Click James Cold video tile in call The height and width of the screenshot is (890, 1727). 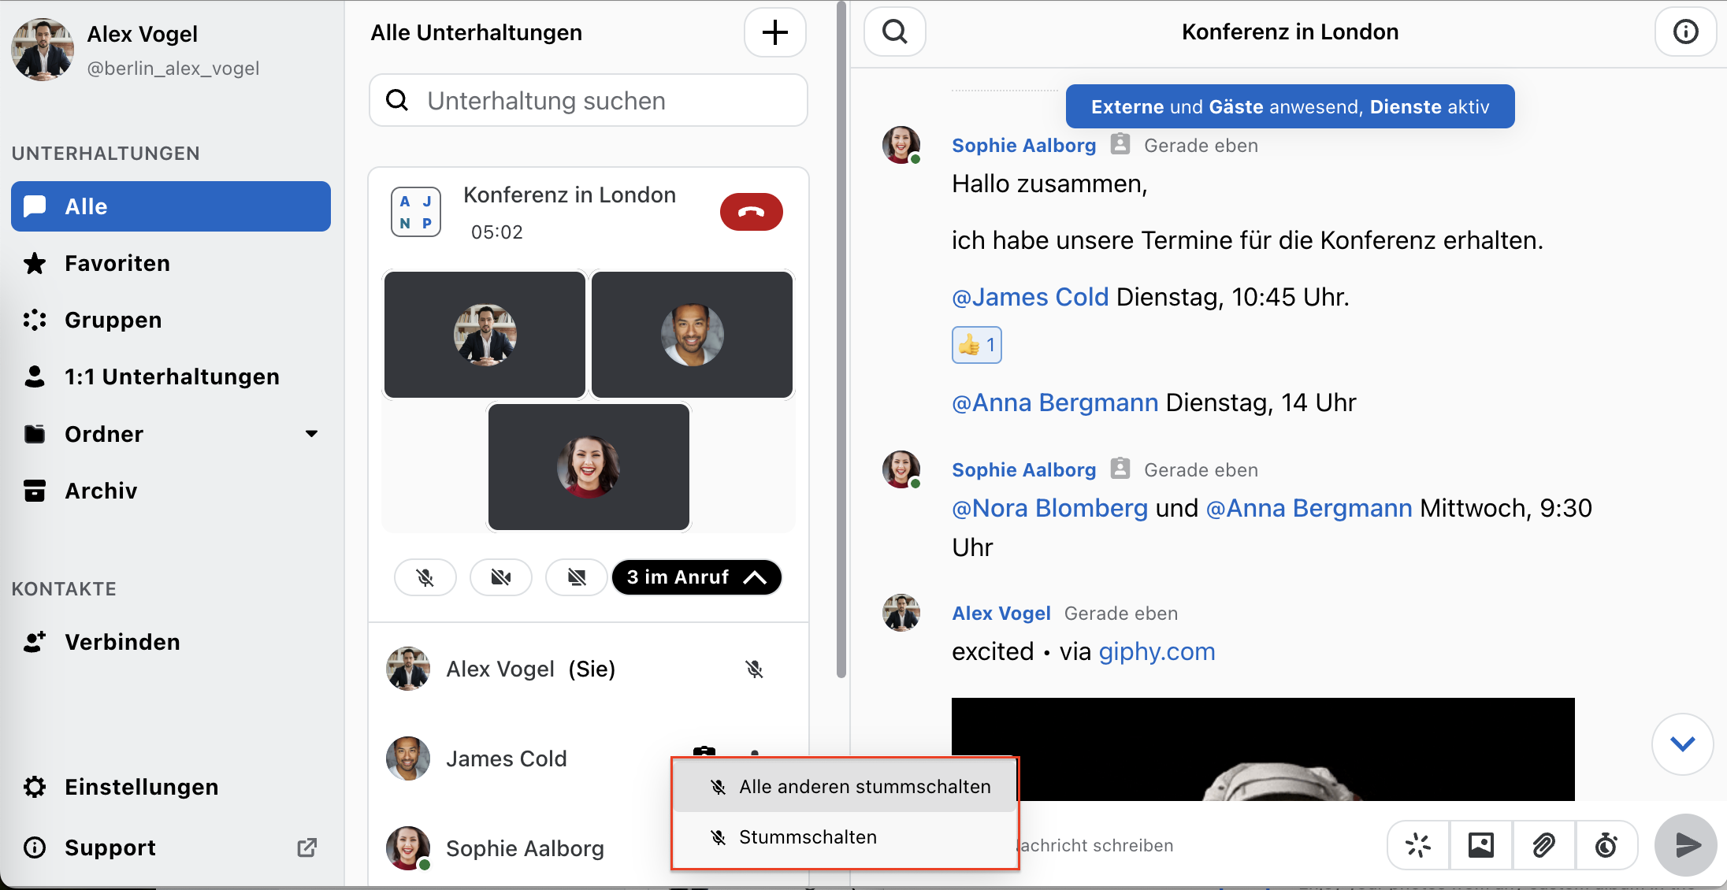point(692,335)
